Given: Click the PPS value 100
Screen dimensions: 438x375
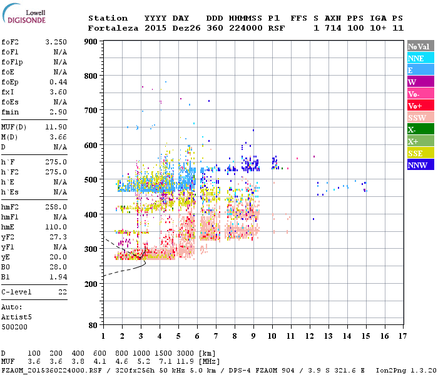Looking at the screenshot, I should tap(355, 29).
